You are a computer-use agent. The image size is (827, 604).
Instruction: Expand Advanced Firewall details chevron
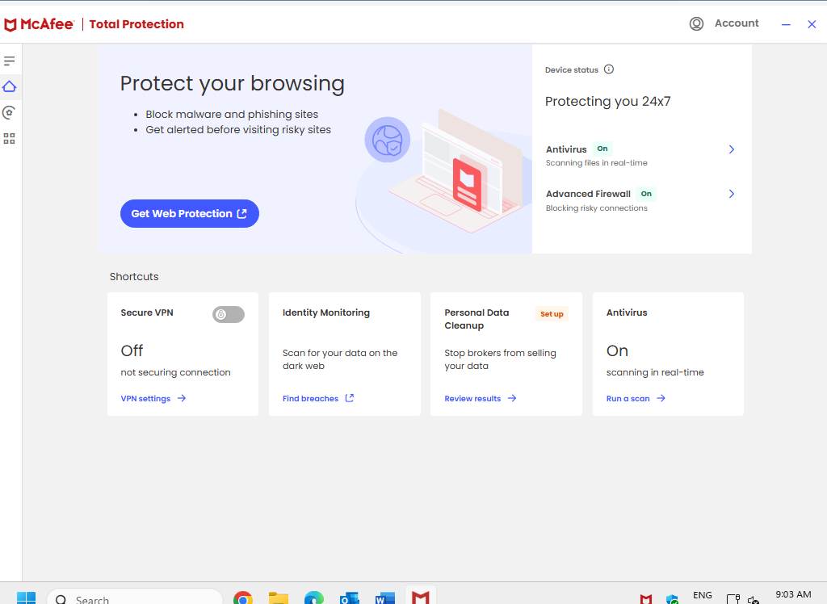(732, 194)
